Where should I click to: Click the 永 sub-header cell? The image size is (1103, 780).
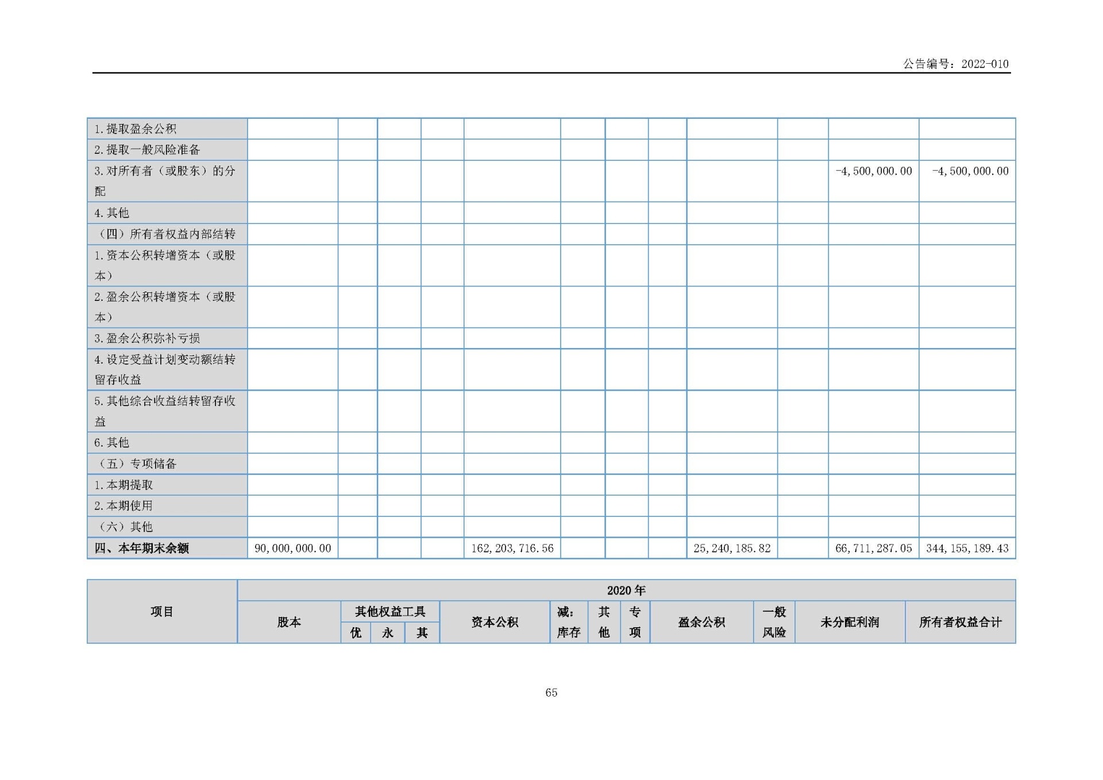[388, 632]
